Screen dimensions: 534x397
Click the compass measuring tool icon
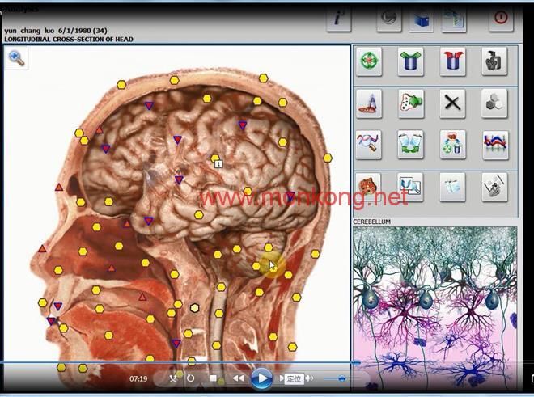pyautogui.click(x=369, y=103)
